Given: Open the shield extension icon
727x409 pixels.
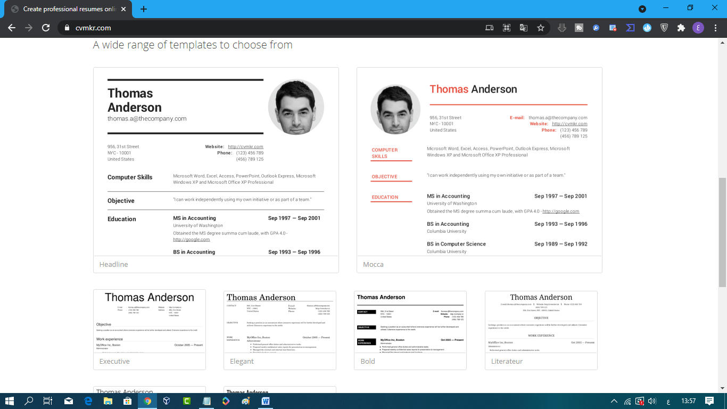Looking at the screenshot, I should (x=664, y=28).
